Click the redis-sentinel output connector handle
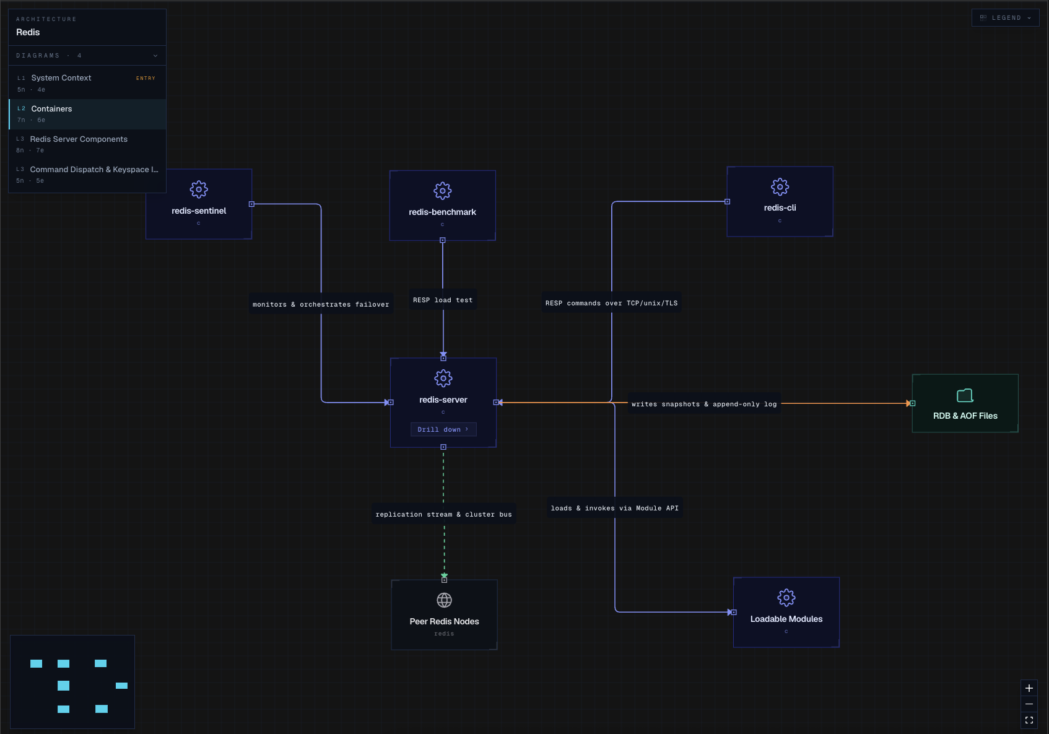Screen dimensions: 1049x734 coord(251,204)
